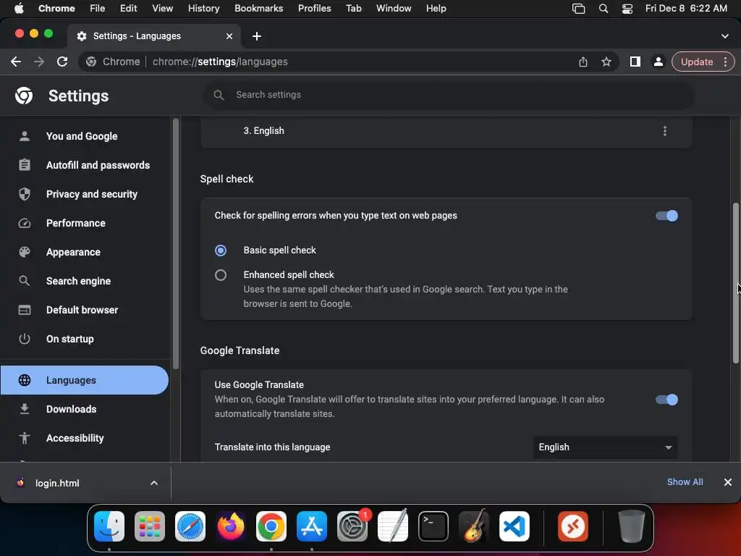Open the Apple menu

tap(19, 8)
